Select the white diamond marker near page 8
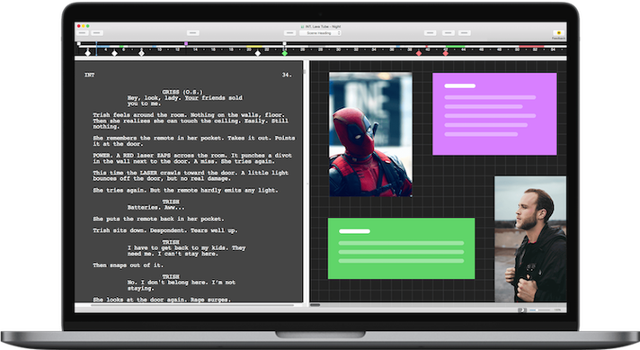 tap(141, 53)
